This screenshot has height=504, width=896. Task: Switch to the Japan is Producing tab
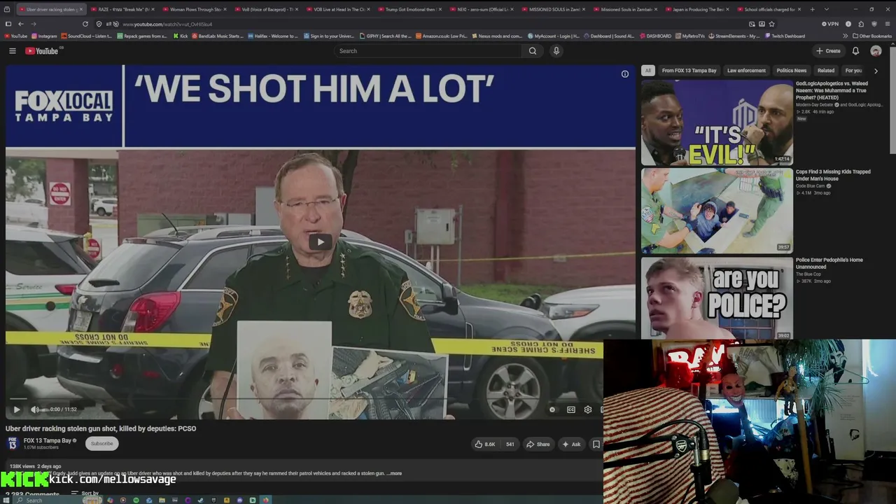696,9
